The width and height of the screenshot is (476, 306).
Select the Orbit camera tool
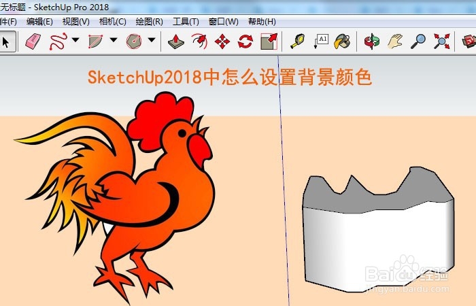coord(372,41)
